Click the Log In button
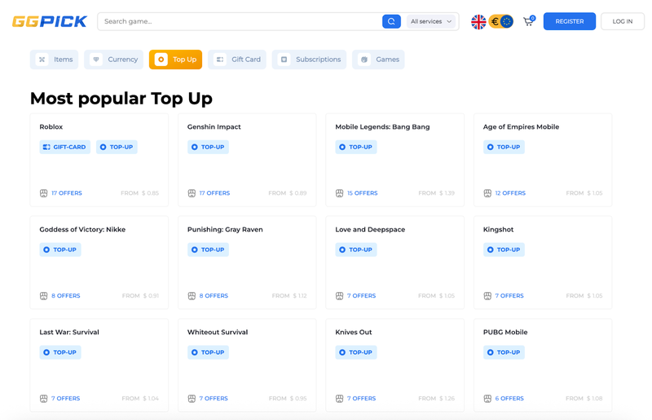This screenshot has height=420, width=652. tap(622, 21)
